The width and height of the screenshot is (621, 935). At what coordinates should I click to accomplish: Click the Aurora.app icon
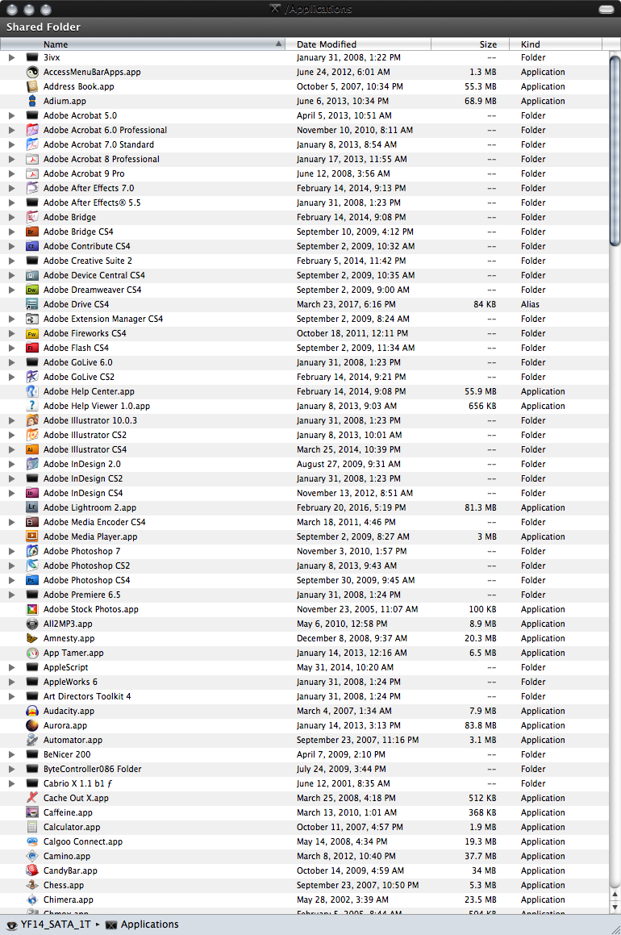pyautogui.click(x=32, y=726)
